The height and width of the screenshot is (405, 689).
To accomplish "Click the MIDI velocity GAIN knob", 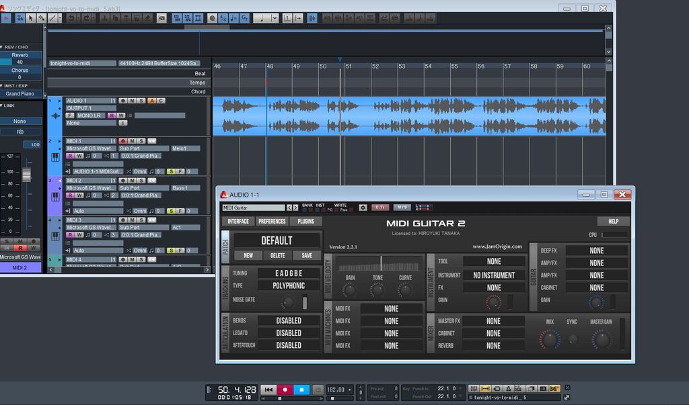I will click(350, 290).
